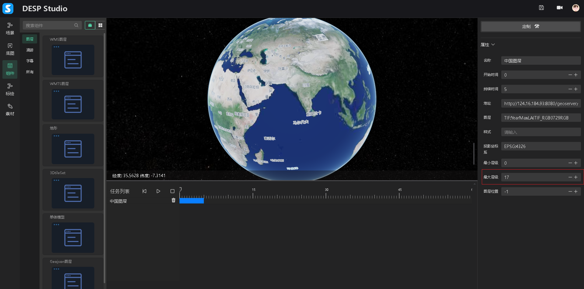
Task: Switch to grid view toggle
Action: coord(100,25)
